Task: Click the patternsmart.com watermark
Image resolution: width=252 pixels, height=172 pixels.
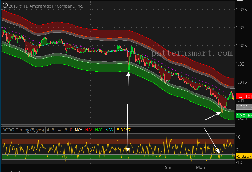Action: point(192,53)
